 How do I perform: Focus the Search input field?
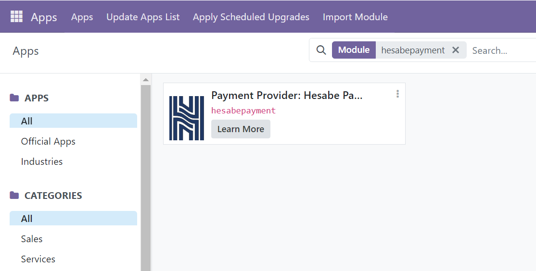pos(500,50)
